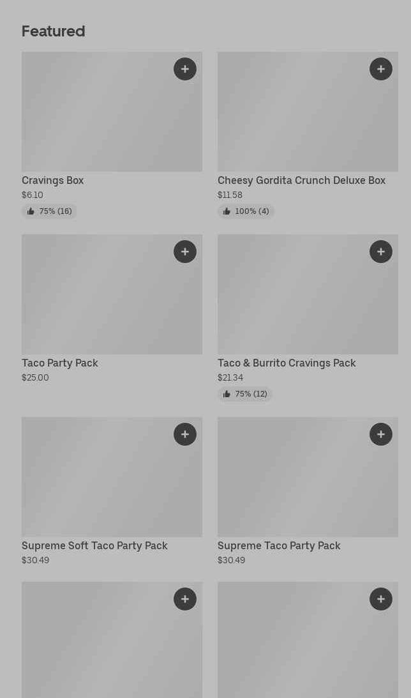
Task: Click Supreme Taco Party Pack title
Action: [x=279, y=546]
